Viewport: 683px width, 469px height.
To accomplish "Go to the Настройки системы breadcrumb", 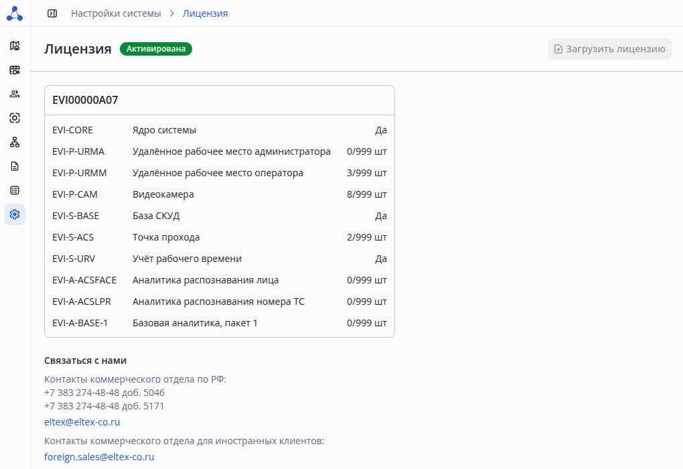I will coord(116,13).
